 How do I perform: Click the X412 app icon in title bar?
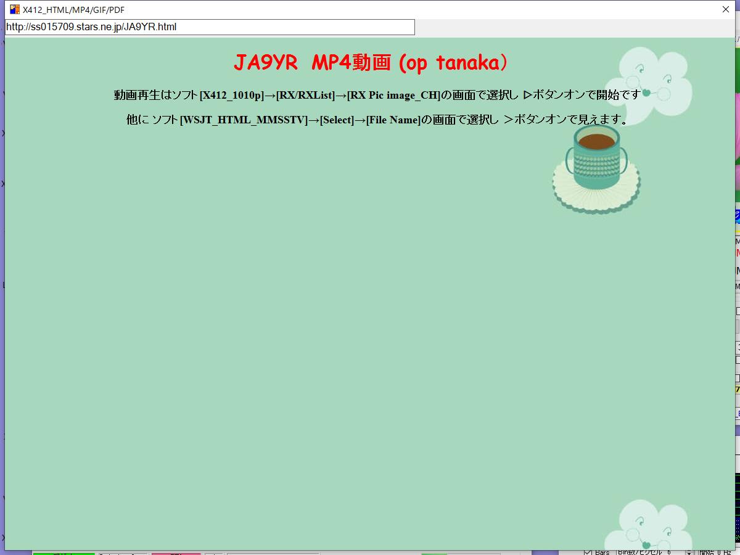pos(14,9)
